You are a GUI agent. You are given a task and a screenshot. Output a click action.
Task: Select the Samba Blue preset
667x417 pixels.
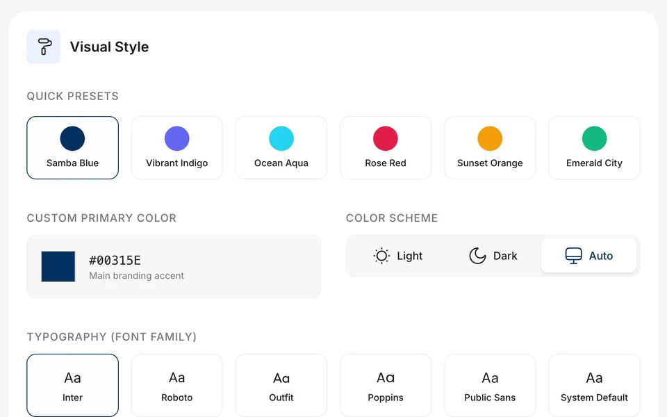(x=73, y=147)
